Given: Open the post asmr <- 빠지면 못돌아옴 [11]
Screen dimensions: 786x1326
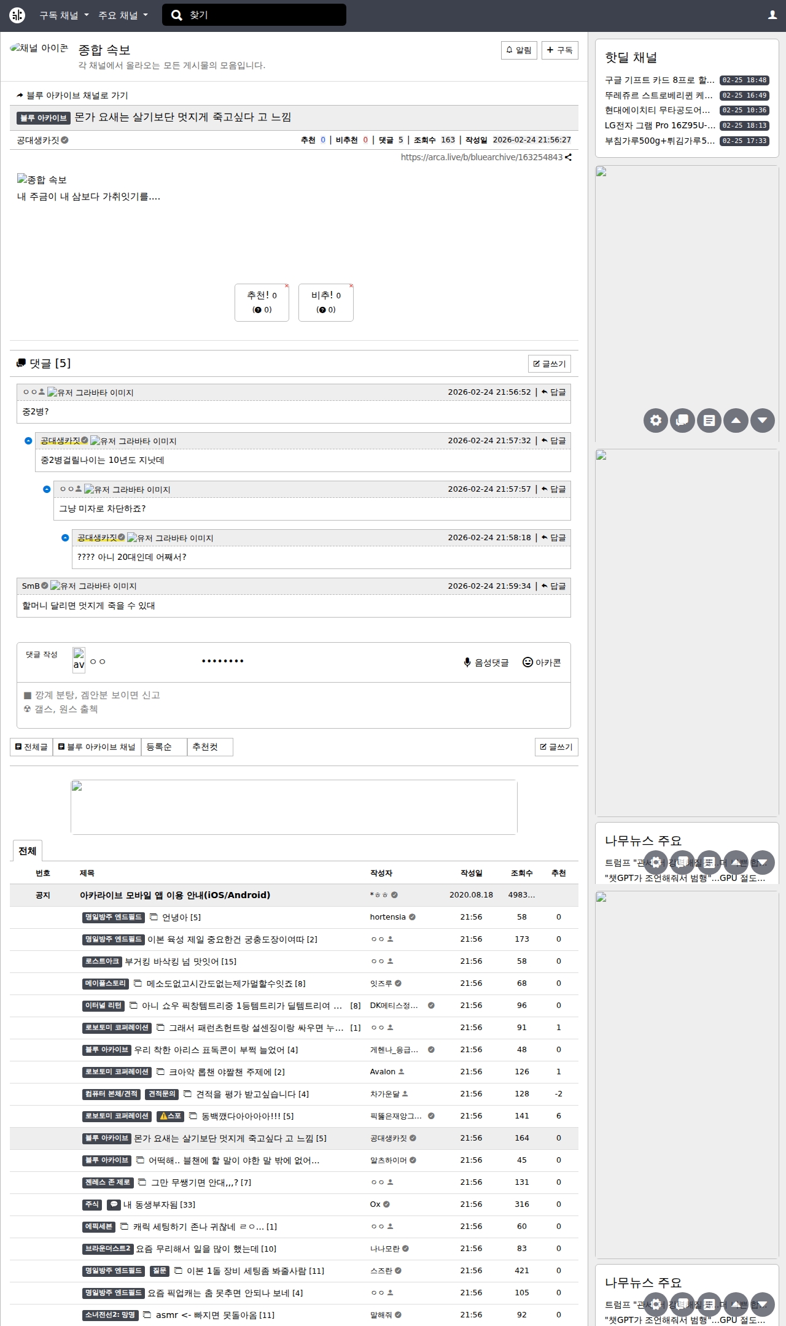Looking at the screenshot, I should coord(215,1316).
